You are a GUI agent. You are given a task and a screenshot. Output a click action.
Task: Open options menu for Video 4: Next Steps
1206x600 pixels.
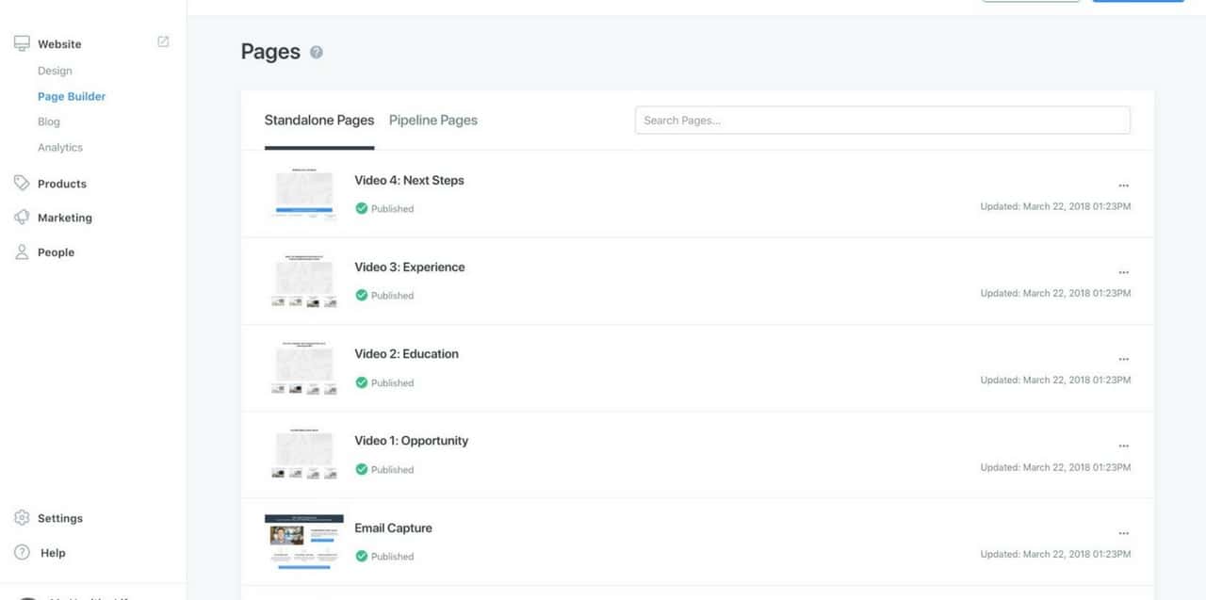(1123, 186)
